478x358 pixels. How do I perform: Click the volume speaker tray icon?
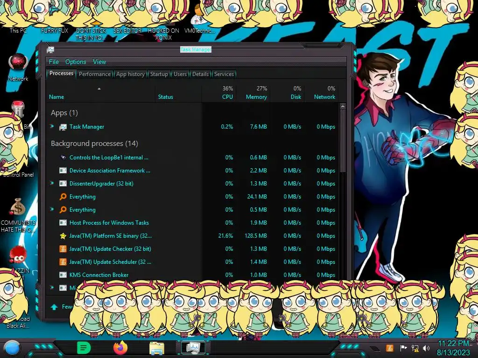426,348
